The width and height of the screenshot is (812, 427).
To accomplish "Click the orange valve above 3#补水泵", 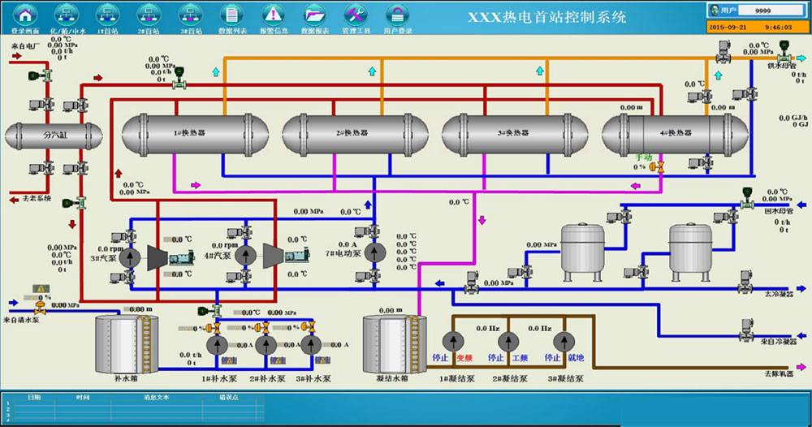I will (308, 327).
